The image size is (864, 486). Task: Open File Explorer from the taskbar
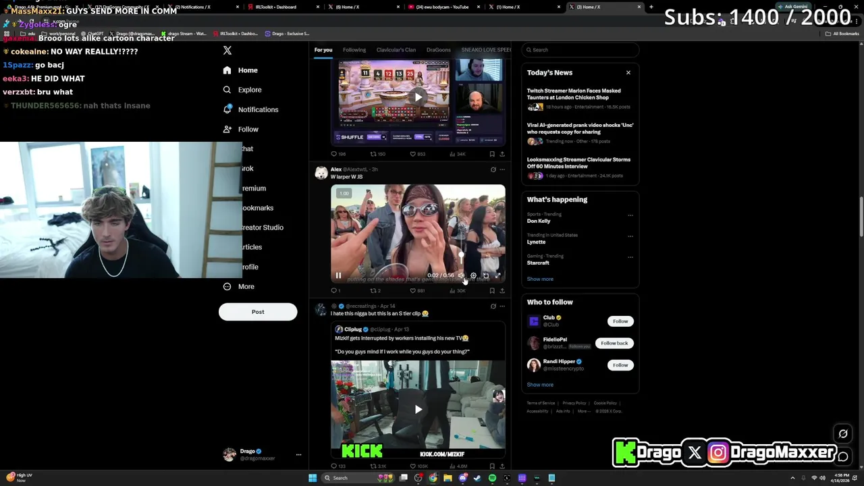pos(448,478)
